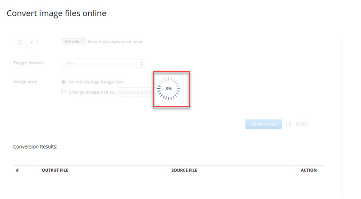
Task: Click the file source document icon
Action: point(20,42)
